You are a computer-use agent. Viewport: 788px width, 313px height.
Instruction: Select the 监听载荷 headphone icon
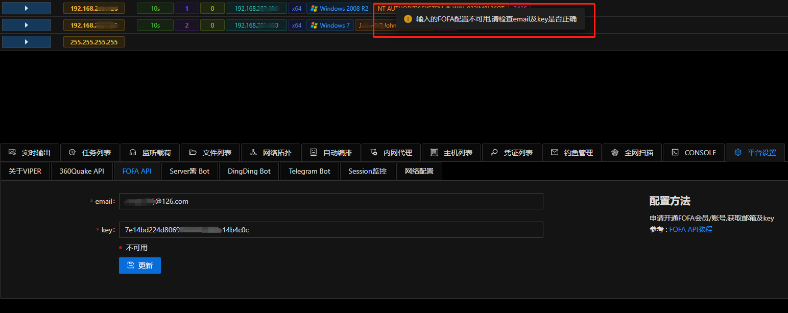(x=134, y=152)
